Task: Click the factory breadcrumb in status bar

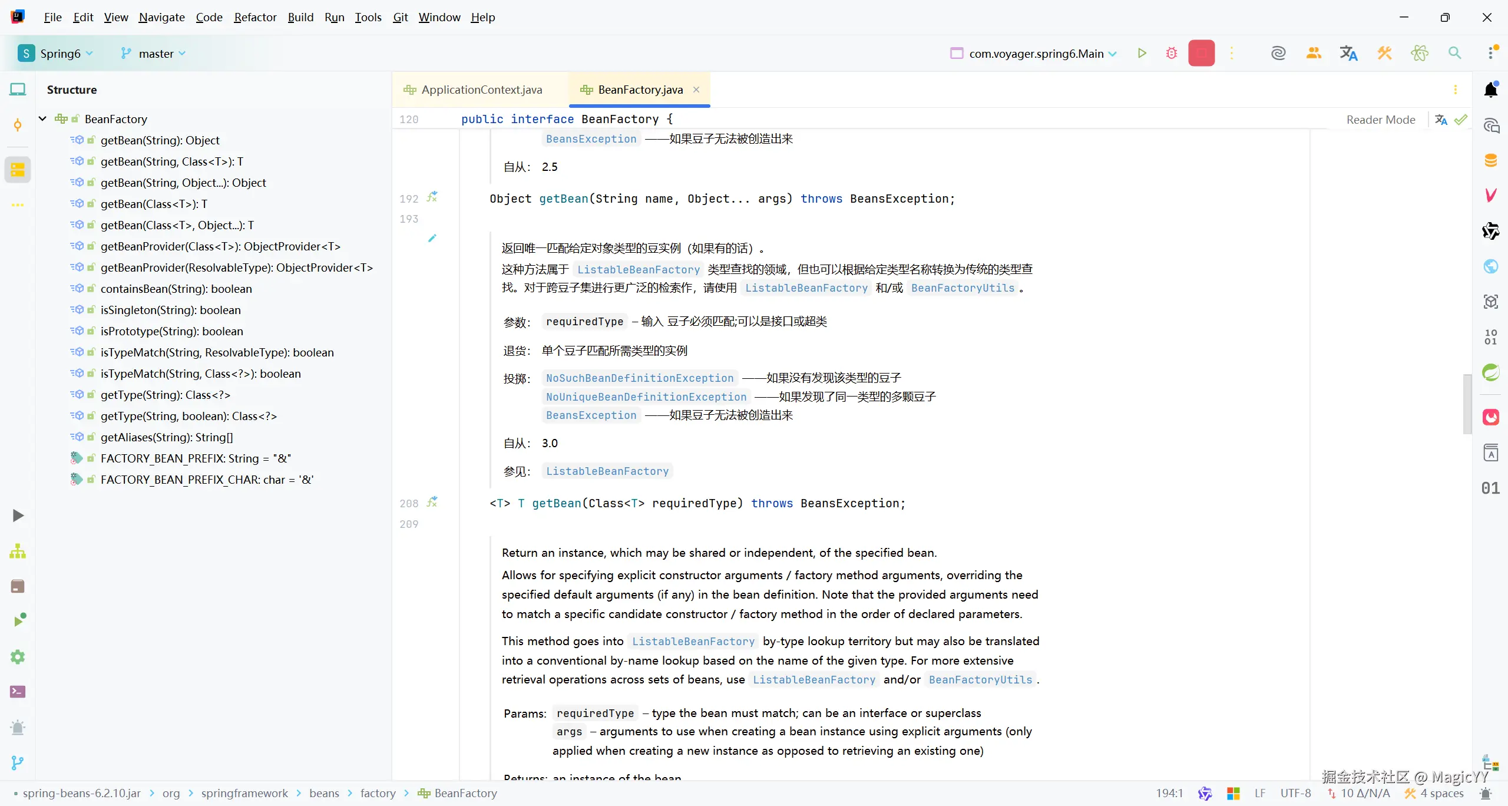Action: tap(378, 793)
